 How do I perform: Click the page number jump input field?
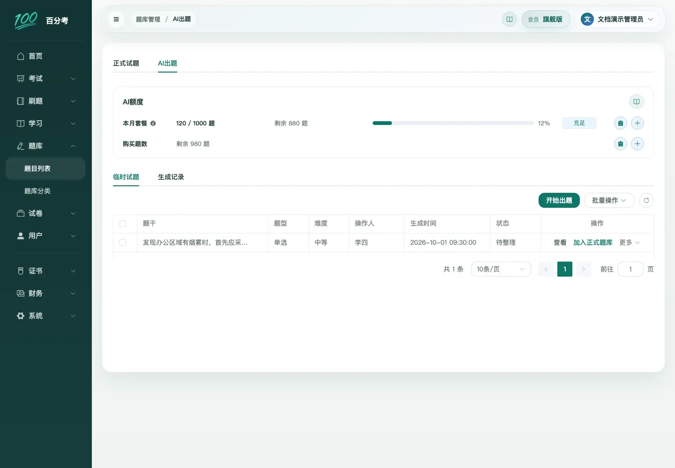pyautogui.click(x=630, y=269)
